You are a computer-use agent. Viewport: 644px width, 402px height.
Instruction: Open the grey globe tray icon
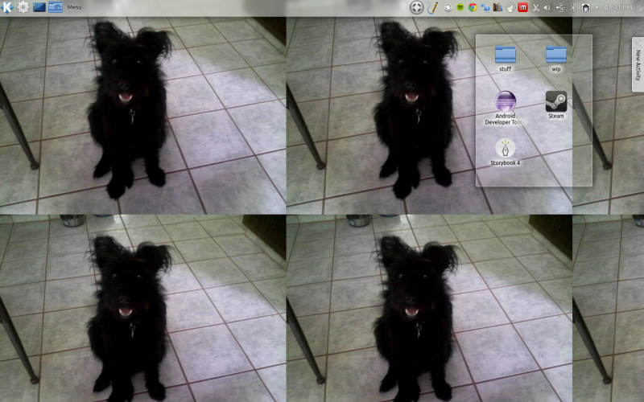(x=510, y=7)
